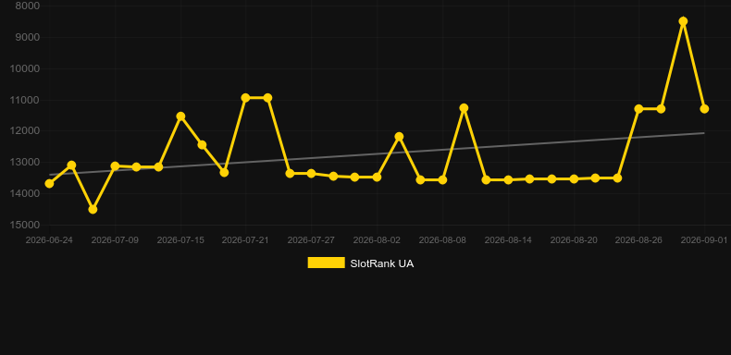Select the data point above 2026-07-15

[180, 116]
